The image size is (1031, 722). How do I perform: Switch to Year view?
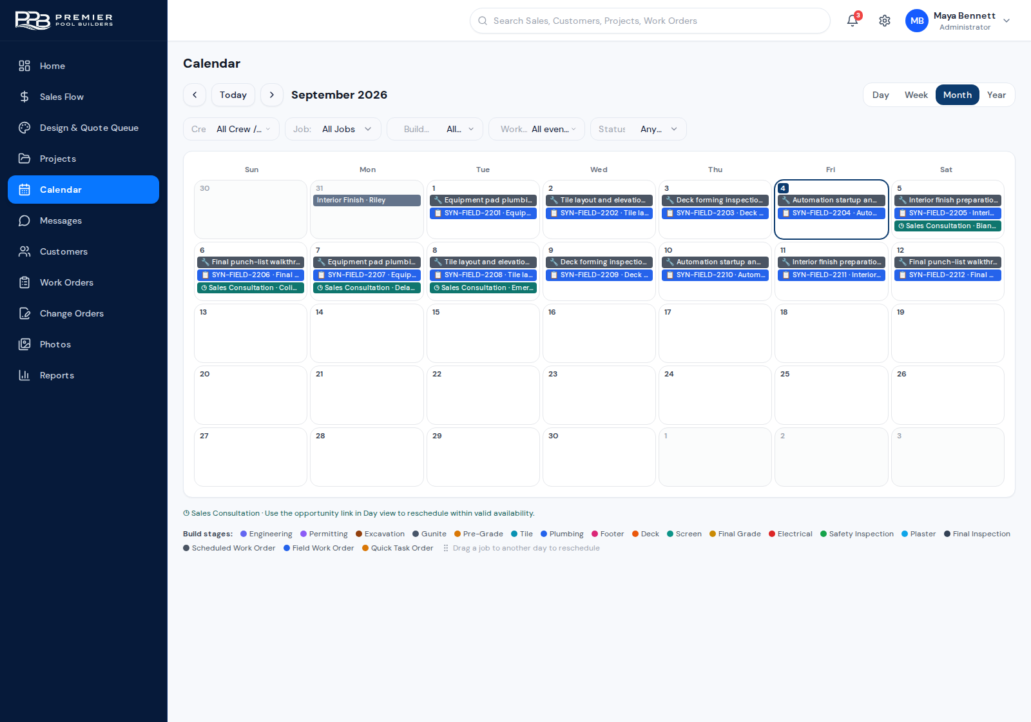[996, 95]
